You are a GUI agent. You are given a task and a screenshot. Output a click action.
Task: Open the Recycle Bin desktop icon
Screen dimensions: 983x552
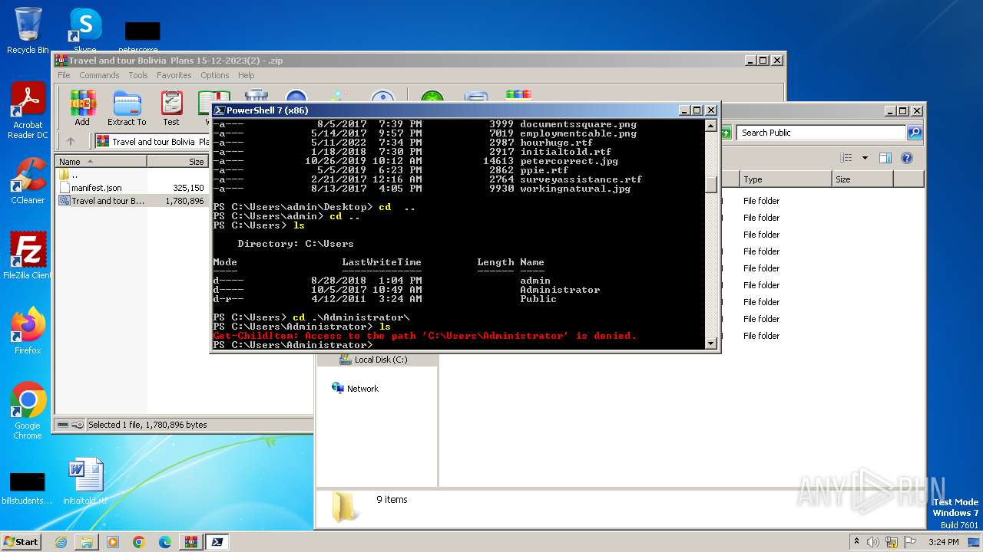pyautogui.click(x=28, y=31)
